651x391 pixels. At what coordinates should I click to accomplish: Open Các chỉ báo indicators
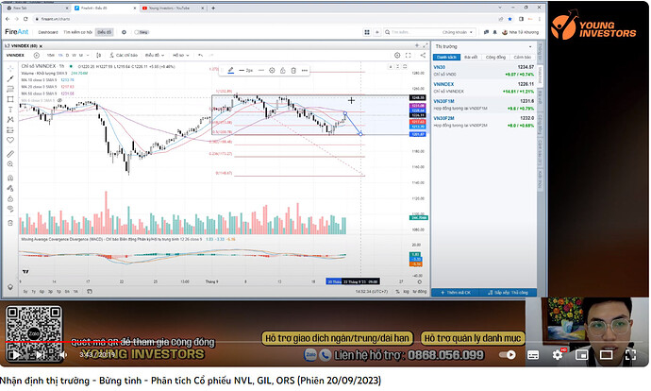pyautogui.click(x=124, y=55)
